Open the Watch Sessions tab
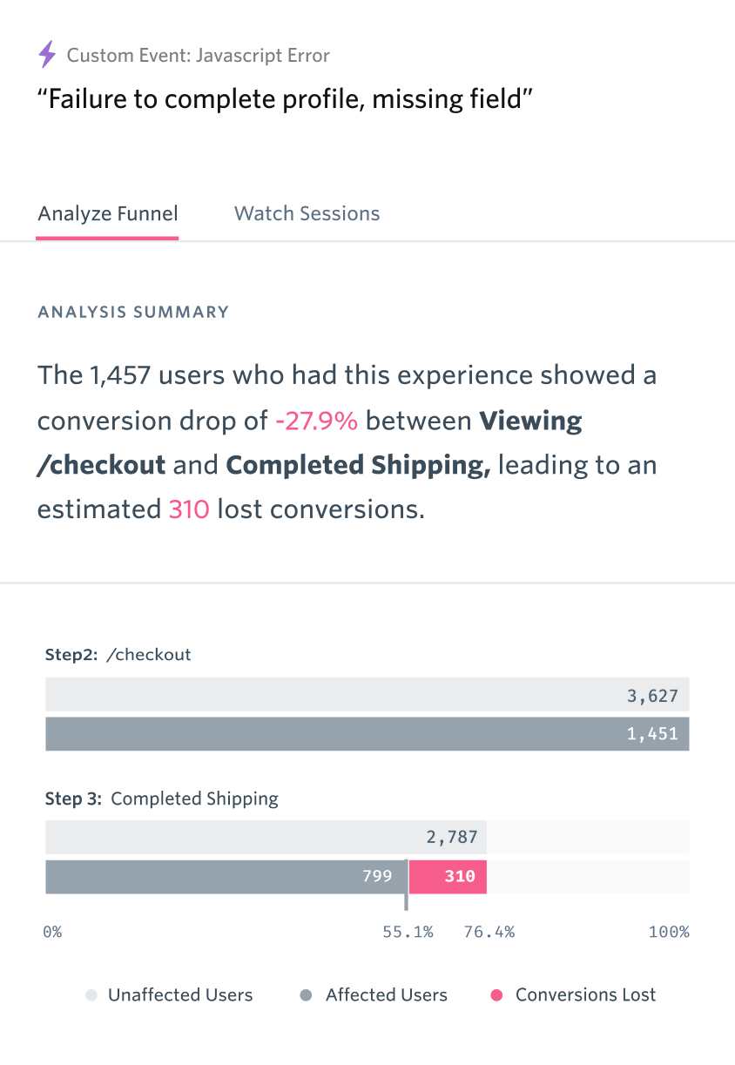Screen dimensions: 735x1065 coord(307,214)
